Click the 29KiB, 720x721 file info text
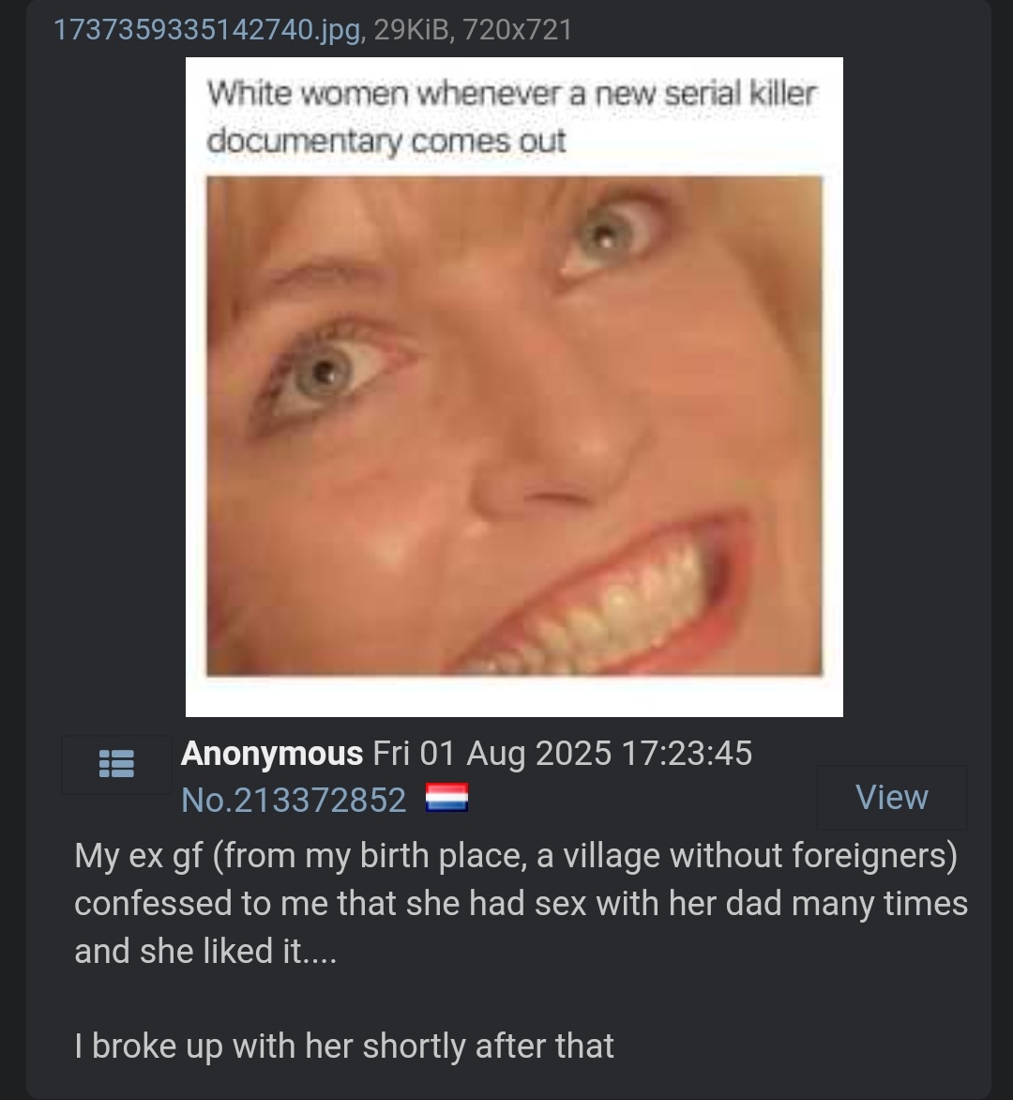 pos(473,29)
